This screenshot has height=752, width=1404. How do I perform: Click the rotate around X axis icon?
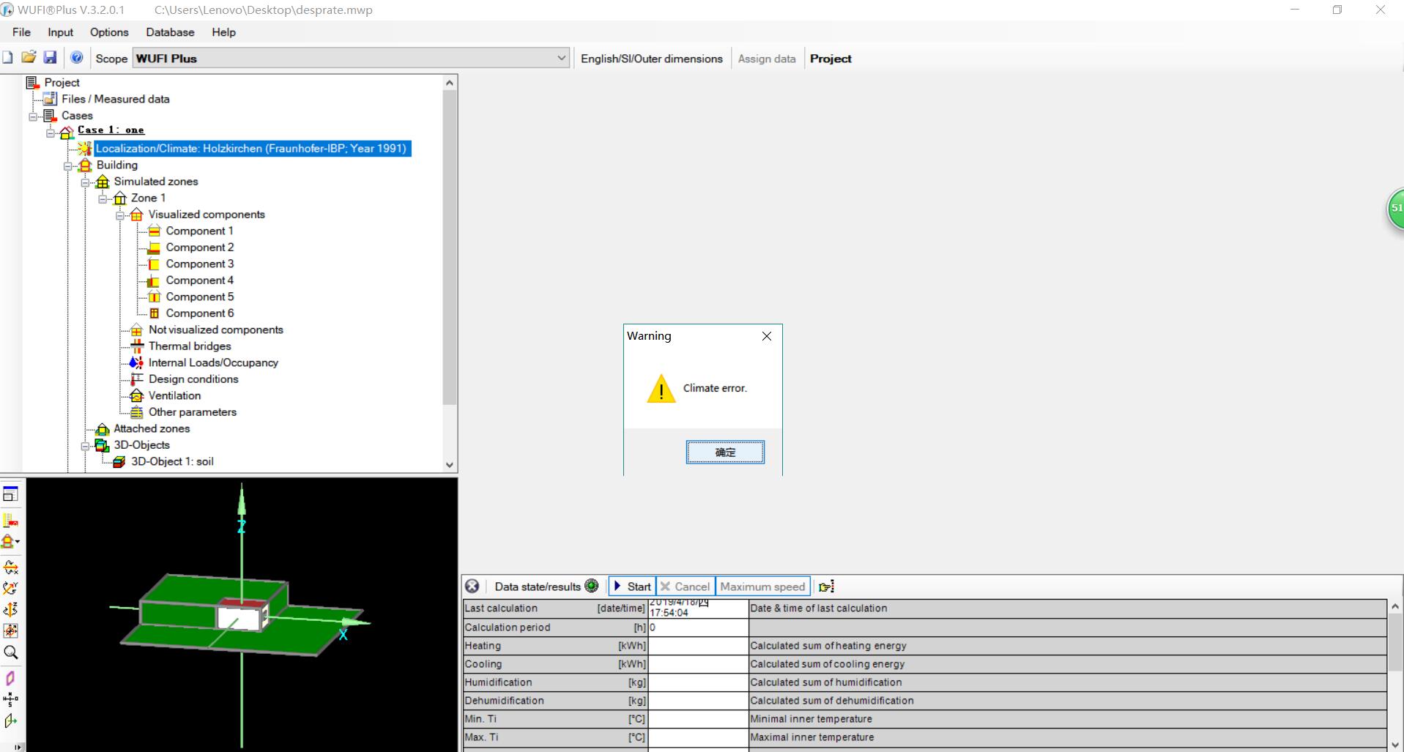click(x=10, y=567)
